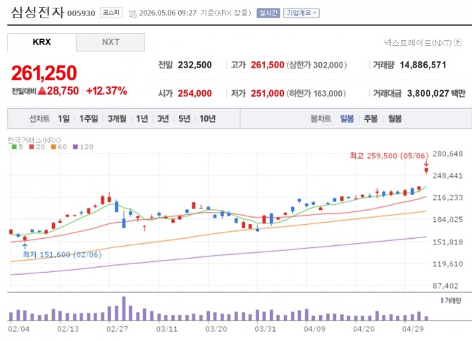The image size is (472, 341).
Task: Click the 02/04 date label on the axis
Action: tap(18, 328)
